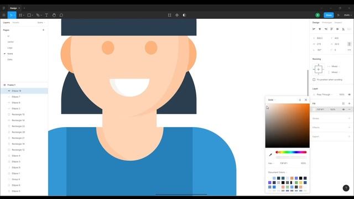Open the Icons page dropdown in Layers header
This screenshot has height=199, width=354.
(41, 23)
